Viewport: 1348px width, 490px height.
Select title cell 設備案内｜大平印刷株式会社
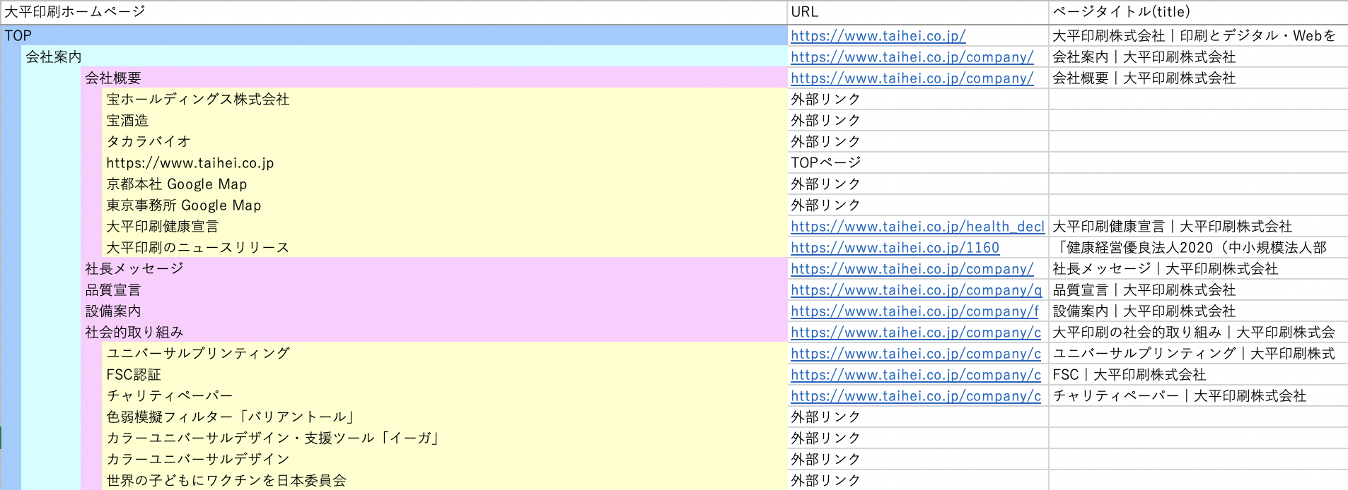[x=1198, y=311]
